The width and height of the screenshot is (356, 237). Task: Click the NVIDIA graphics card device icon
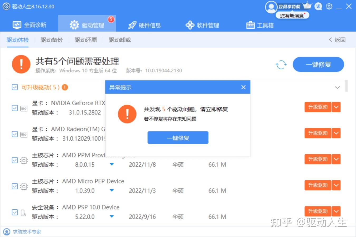click(24, 108)
